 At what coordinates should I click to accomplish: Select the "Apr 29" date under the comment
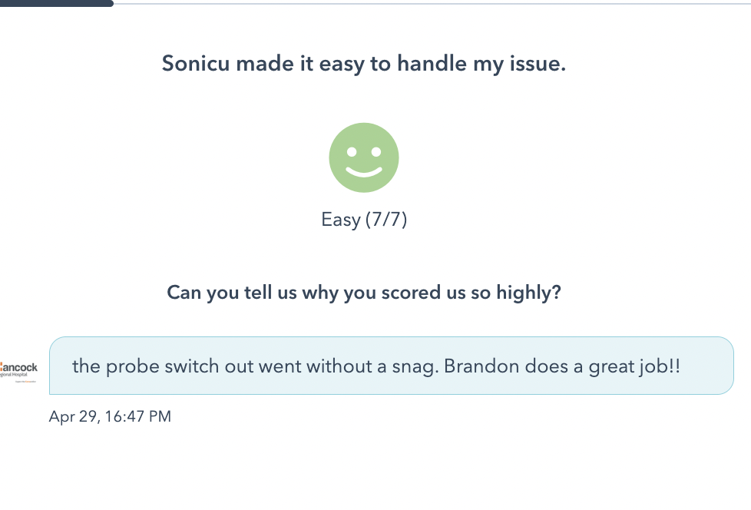click(73, 416)
